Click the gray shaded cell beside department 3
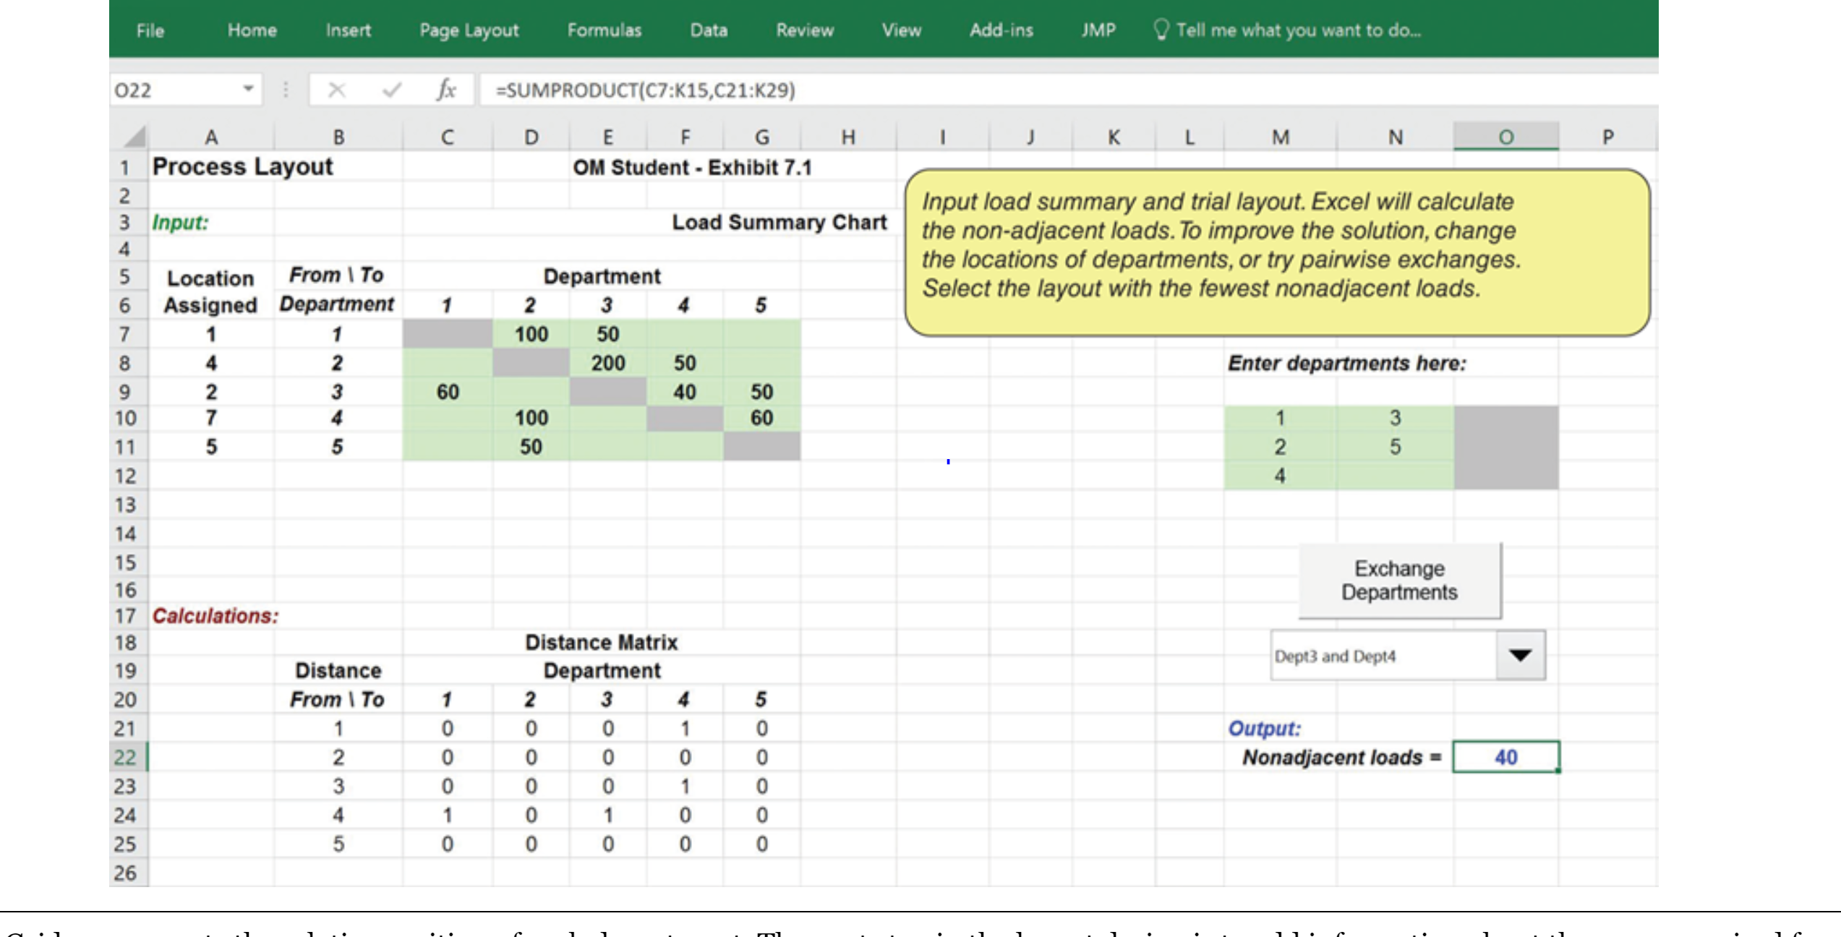 click(x=1505, y=418)
